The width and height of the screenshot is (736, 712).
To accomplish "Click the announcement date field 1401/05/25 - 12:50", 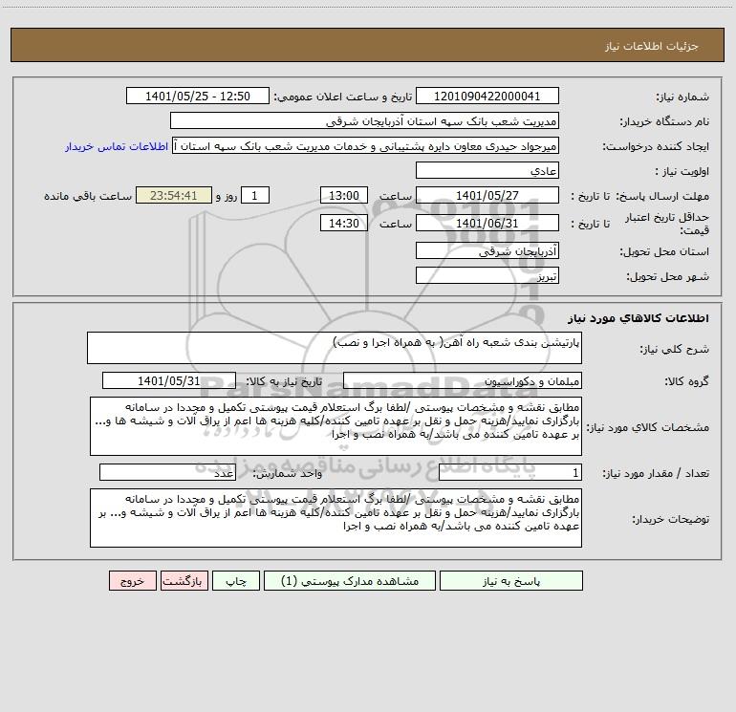I will (x=198, y=97).
